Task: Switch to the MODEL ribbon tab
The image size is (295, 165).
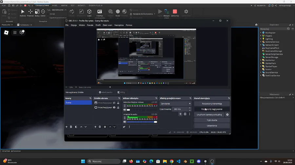Action: click(x=55, y=6)
